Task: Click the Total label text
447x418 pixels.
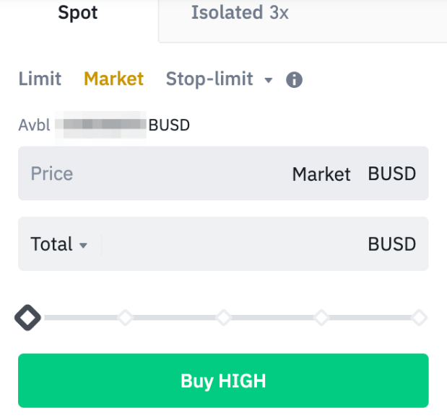Action: click(x=51, y=244)
